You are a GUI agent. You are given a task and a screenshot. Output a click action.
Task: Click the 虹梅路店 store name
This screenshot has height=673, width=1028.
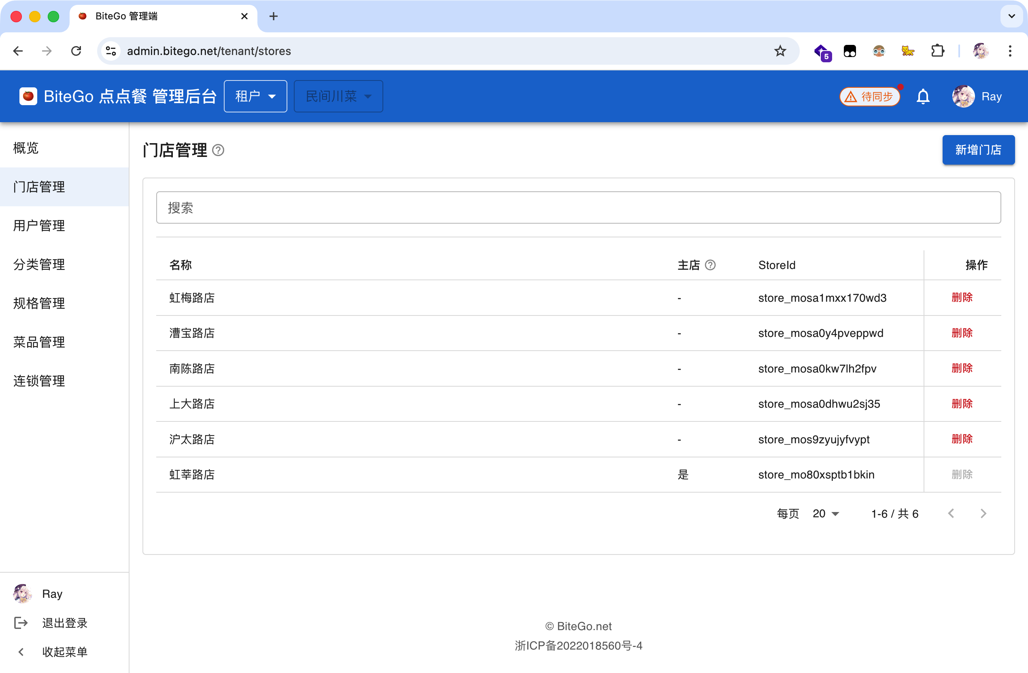(192, 298)
